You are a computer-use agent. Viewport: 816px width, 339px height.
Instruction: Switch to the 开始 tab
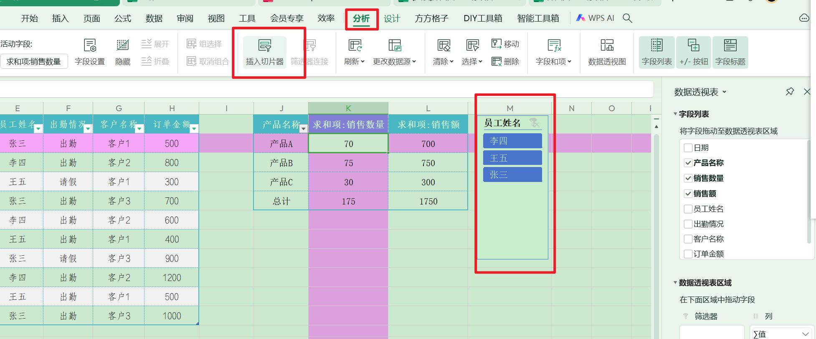click(x=30, y=18)
